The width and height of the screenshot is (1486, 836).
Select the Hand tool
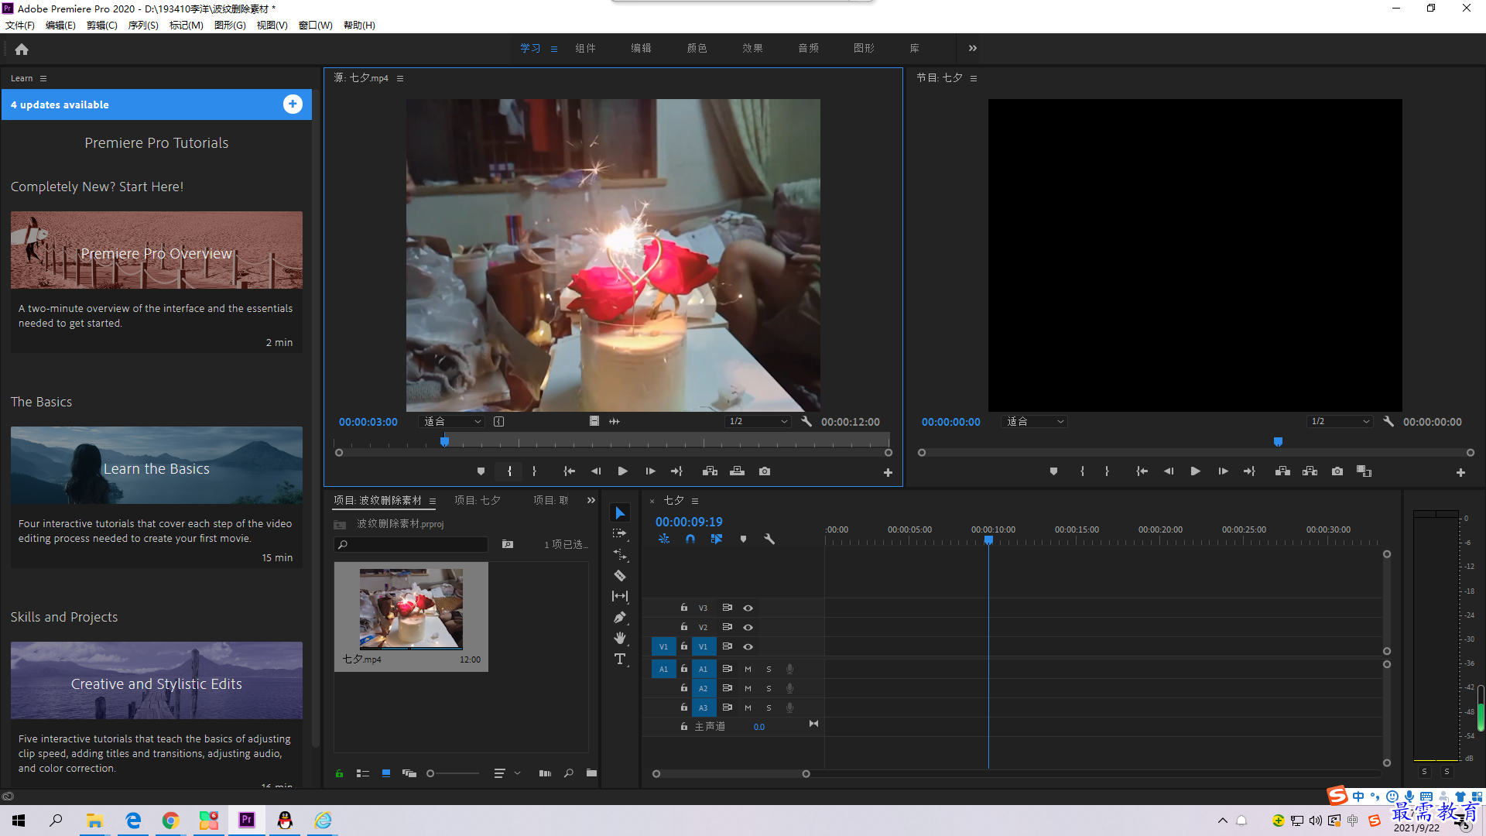tap(620, 638)
